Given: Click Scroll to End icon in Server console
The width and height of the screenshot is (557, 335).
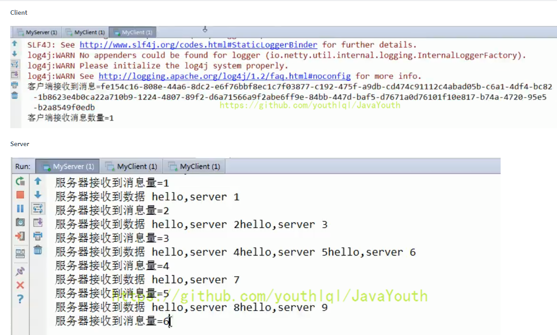Looking at the screenshot, I should (x=38, y=222).
